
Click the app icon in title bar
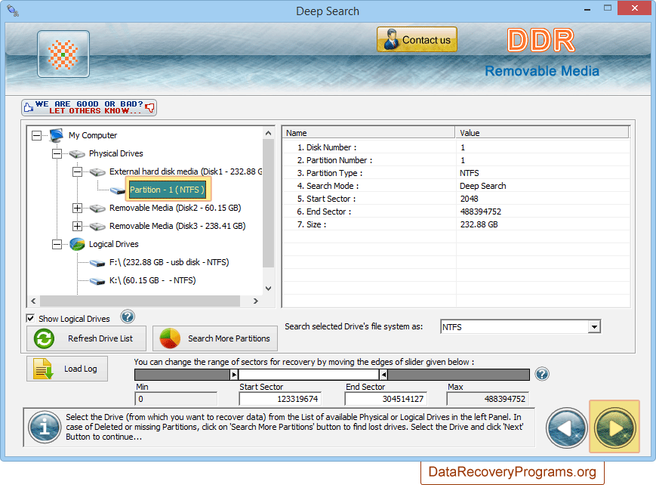click(13, 11)
